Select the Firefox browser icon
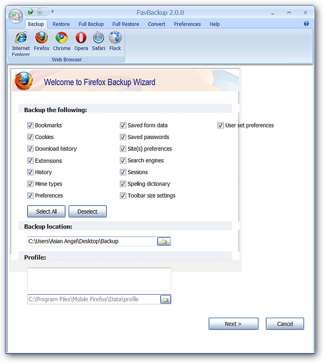Image resolution: width=324 pixels, height=363 pixels. (42, 38)
